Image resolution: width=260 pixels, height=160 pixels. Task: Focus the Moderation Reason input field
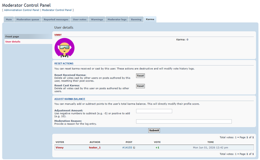click(x=184, y=122)
